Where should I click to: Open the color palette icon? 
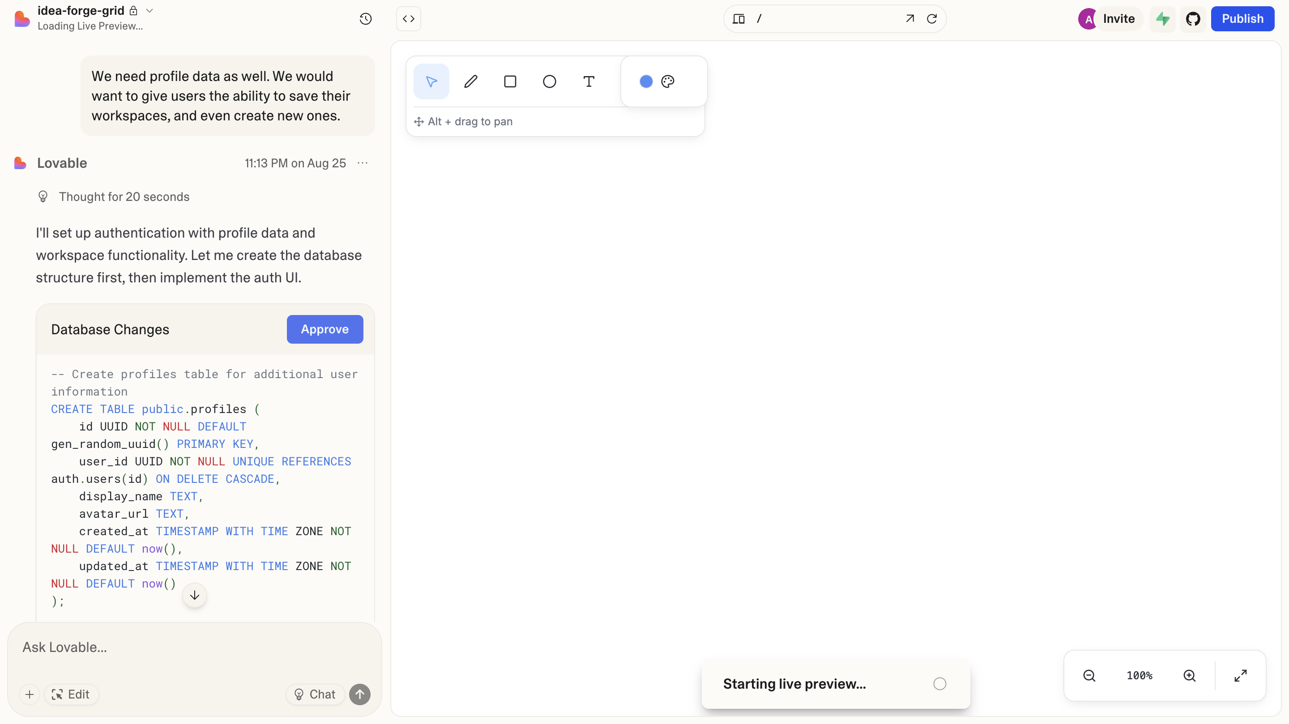pyautogui.click(x=667, y=81)
